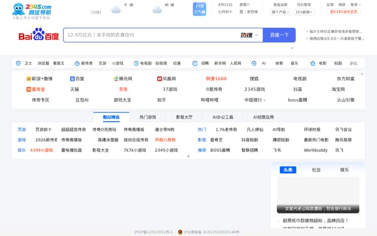This screenshot has width=377, height=236.
Task: Open the 星座运势 link
Action: click(x=280, y=5)
